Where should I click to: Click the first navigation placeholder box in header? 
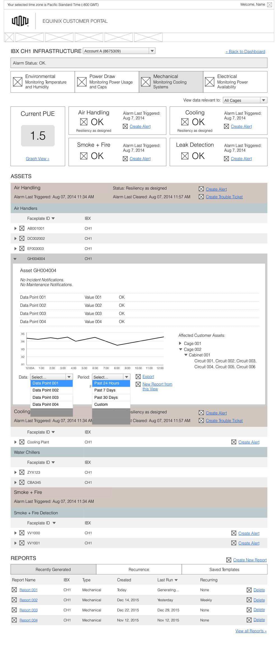[x=9, y=37]
